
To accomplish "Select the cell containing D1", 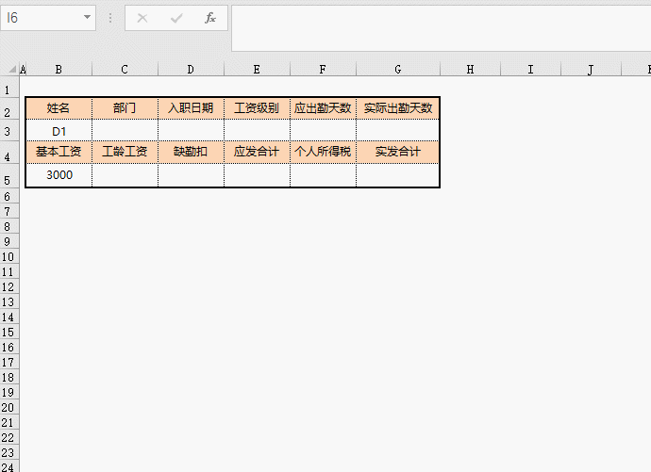I will (x=58, y=131).
